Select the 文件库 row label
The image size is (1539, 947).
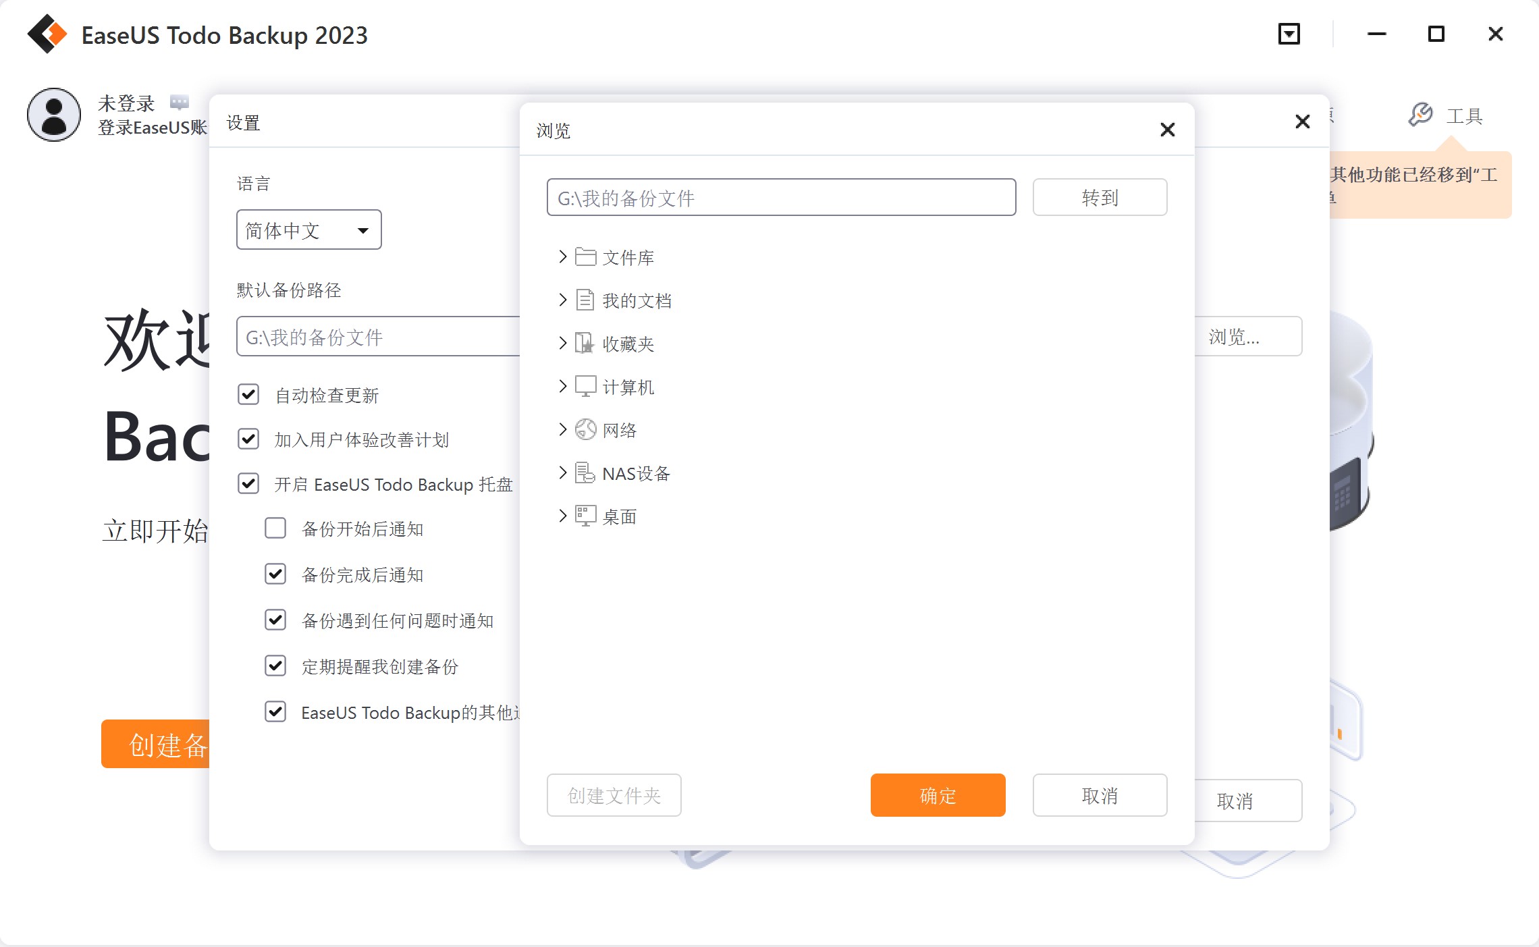point(628,257)
